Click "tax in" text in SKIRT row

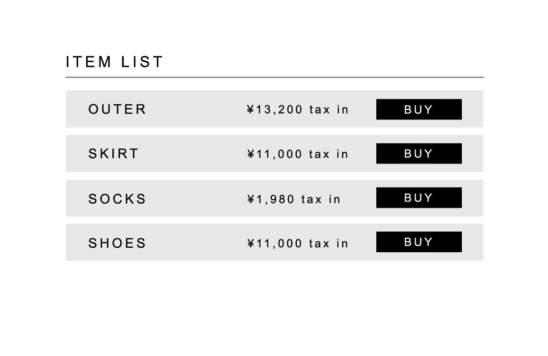click(x=329, y=155)
